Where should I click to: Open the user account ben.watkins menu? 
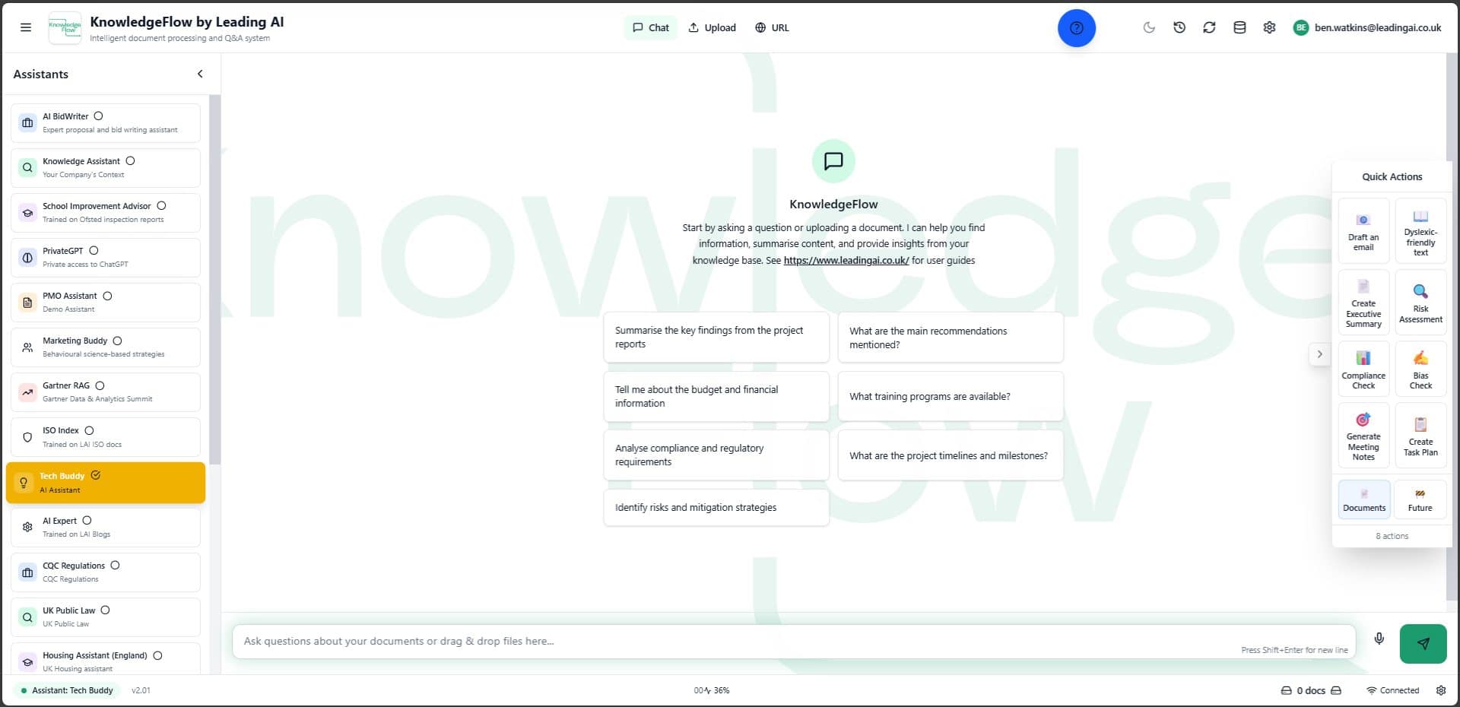[1367, 27]
